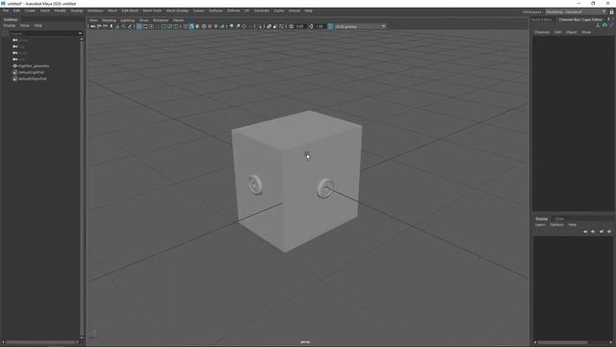The image size is (616, 347).
Task: Click the X-Ray Active Components icon
Action: 275,27
